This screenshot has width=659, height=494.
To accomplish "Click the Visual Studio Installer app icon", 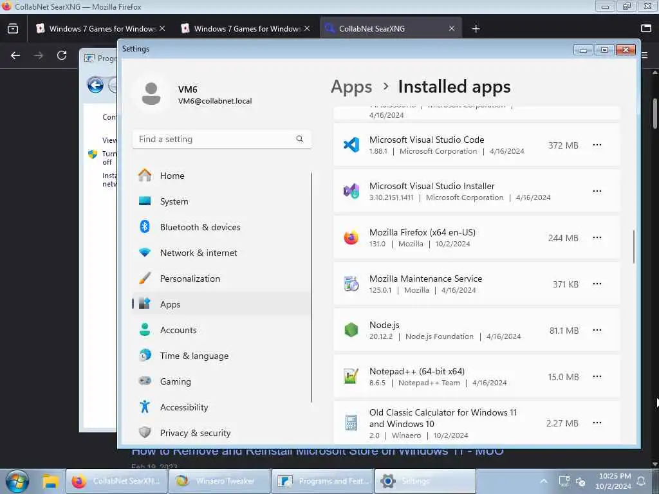I will [x=351, y=192].
